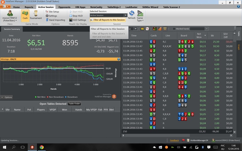The width and height of the screenshot is (242, 151).
Task: Click Start HUD
Action: tap(76, 11)
